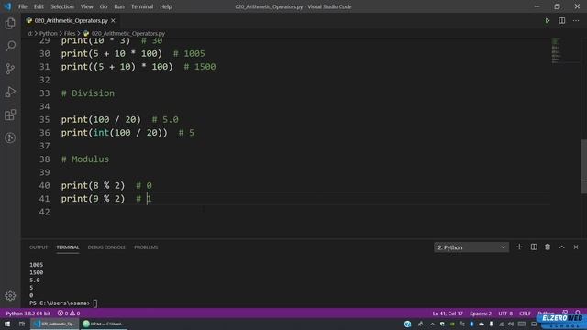Open the taskbar help question-mark icon
This screenshot has height=330, width=587.
(407, 324)
